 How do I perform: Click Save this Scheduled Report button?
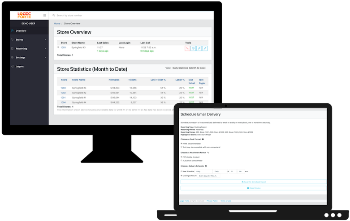click(254, 182)
